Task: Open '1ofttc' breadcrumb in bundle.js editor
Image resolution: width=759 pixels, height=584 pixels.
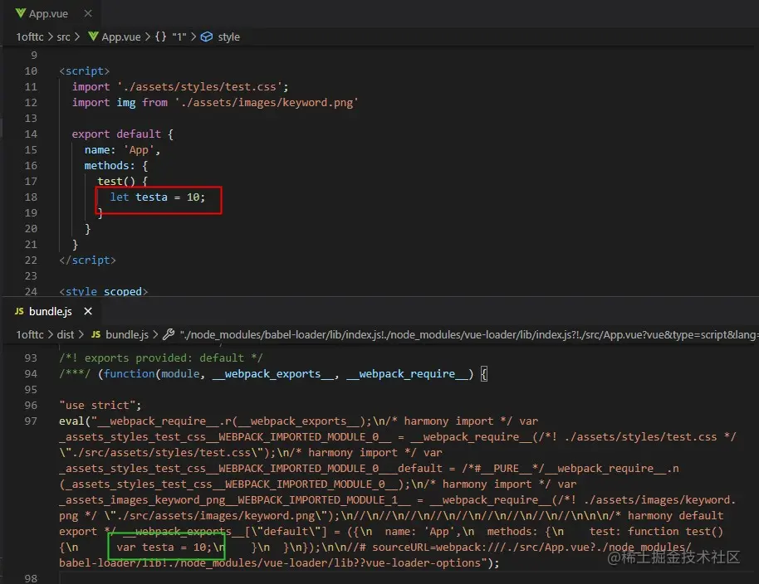Action: [x=30, y=334]
